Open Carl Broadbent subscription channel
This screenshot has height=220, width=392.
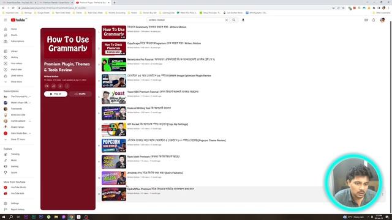pos(17,121)
